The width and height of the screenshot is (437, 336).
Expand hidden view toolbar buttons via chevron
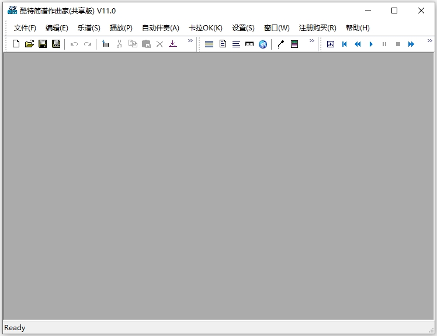312,41
